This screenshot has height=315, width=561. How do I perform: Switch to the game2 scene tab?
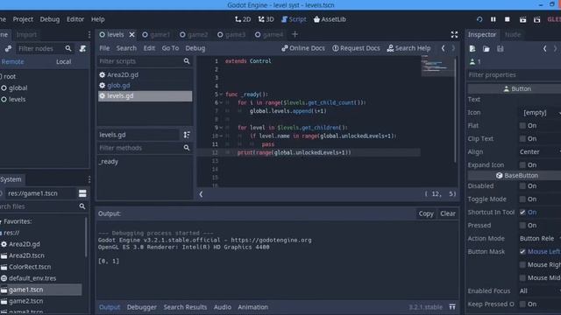[x=194, y=35]
